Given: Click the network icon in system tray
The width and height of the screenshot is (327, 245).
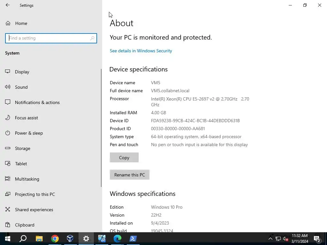Looking at the screenshot, I should [x=278, y=239].
